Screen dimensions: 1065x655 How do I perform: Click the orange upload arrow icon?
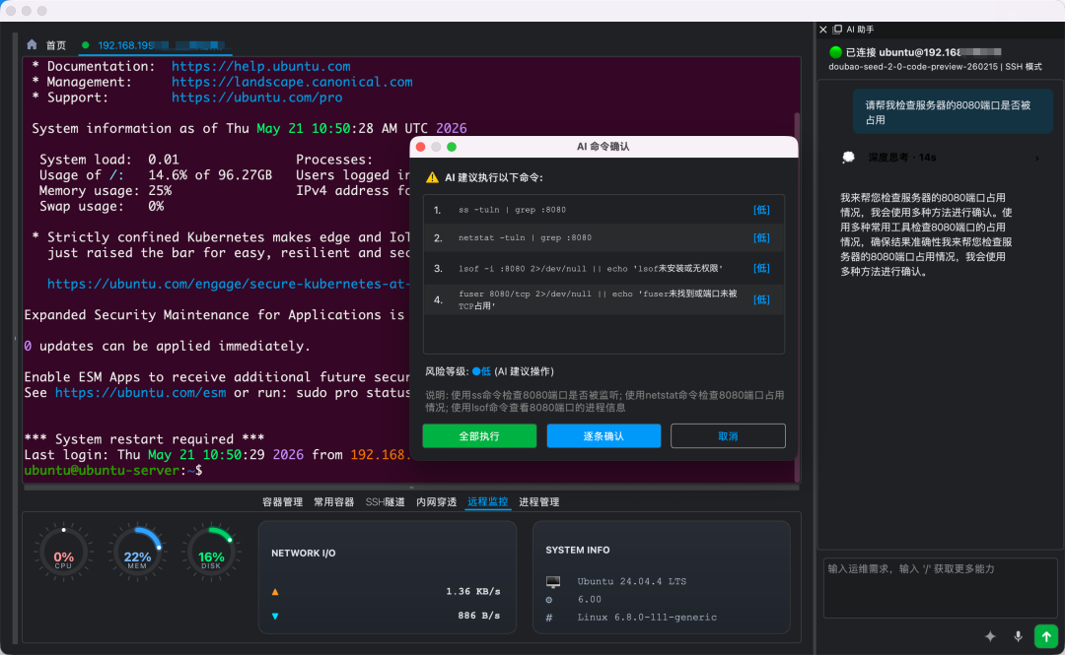(x=275, y=592)
